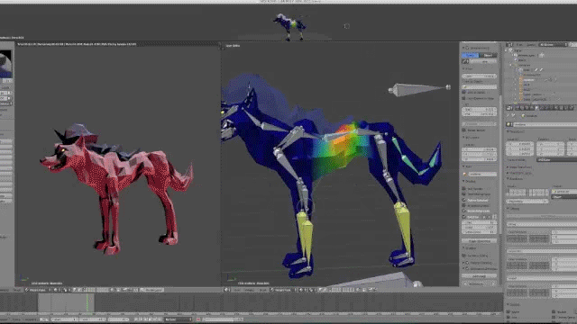Toggle the Outline Selected checkbox
The width and height of the screenshot is (577, 324).
click(x=464, y=200)
